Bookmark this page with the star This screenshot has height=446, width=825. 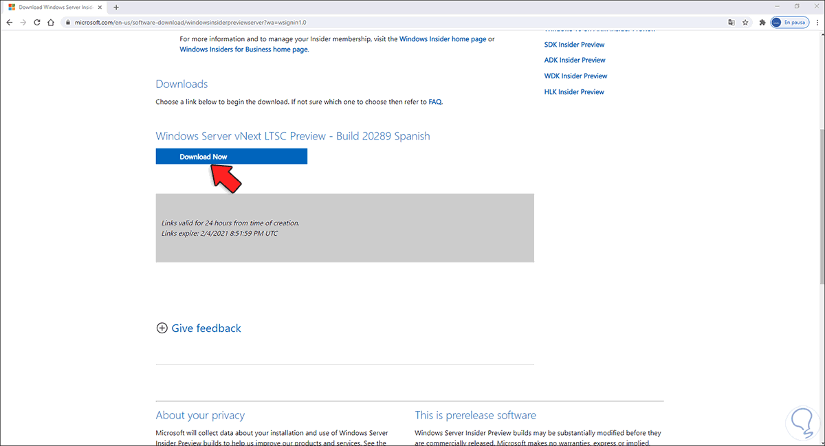tap(746, 22)
